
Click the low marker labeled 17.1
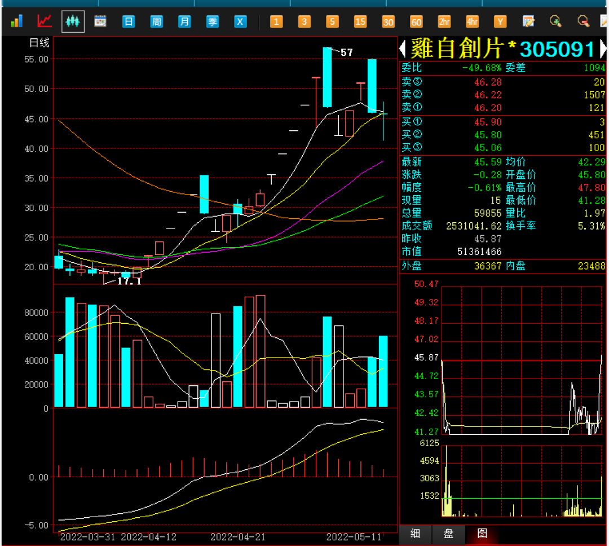click(129, 280)
